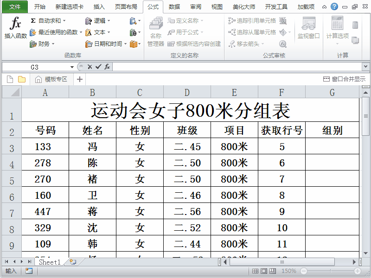Open Date and Time (日期和时间) functions
This screenshot has width=371, height=278.
[x=103, y=44]
